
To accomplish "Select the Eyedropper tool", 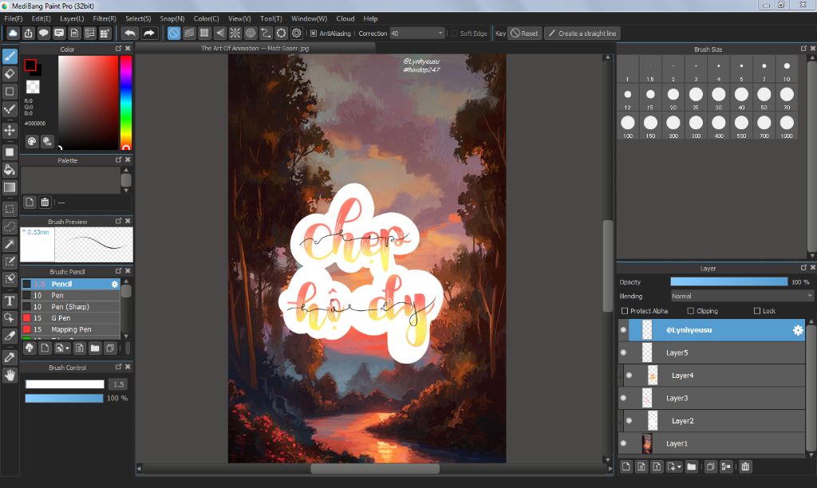I will [10, 357].
